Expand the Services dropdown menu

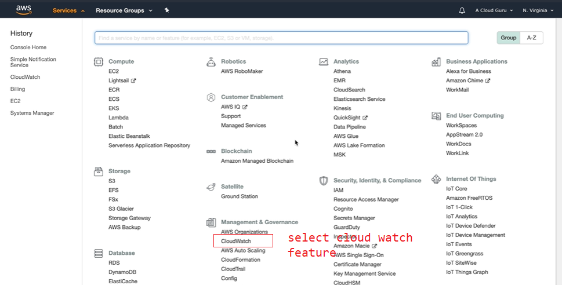pos(68,10)
